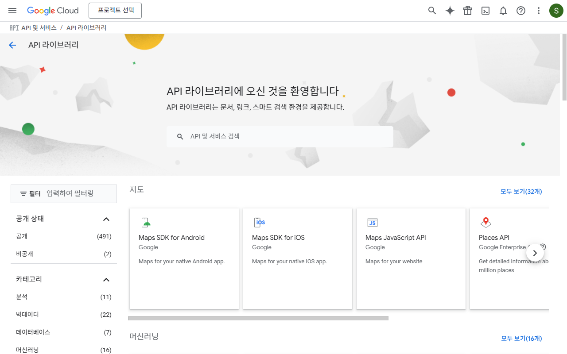Select the 빅데이터 category
This screenshot has width=567, height=354.
coord(64,315)
